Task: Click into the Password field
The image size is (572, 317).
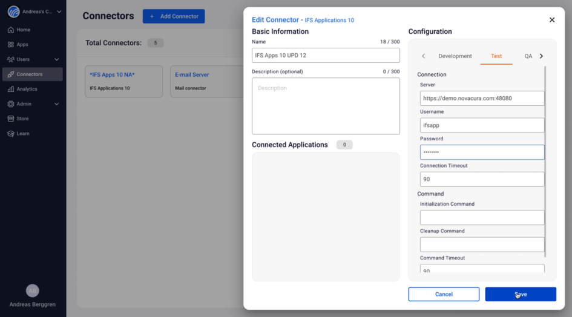Action: pos(482,152)
